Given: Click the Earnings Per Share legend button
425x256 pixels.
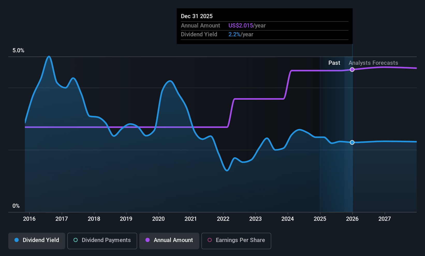Looking at the screenshot, I should [x=236, y=241].
